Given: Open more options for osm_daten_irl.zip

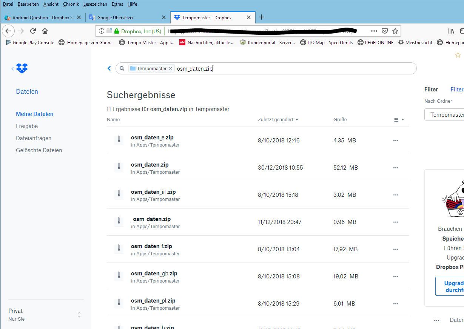Looking at the screenshot, I should pyautogui.click(x=396, y=195).
